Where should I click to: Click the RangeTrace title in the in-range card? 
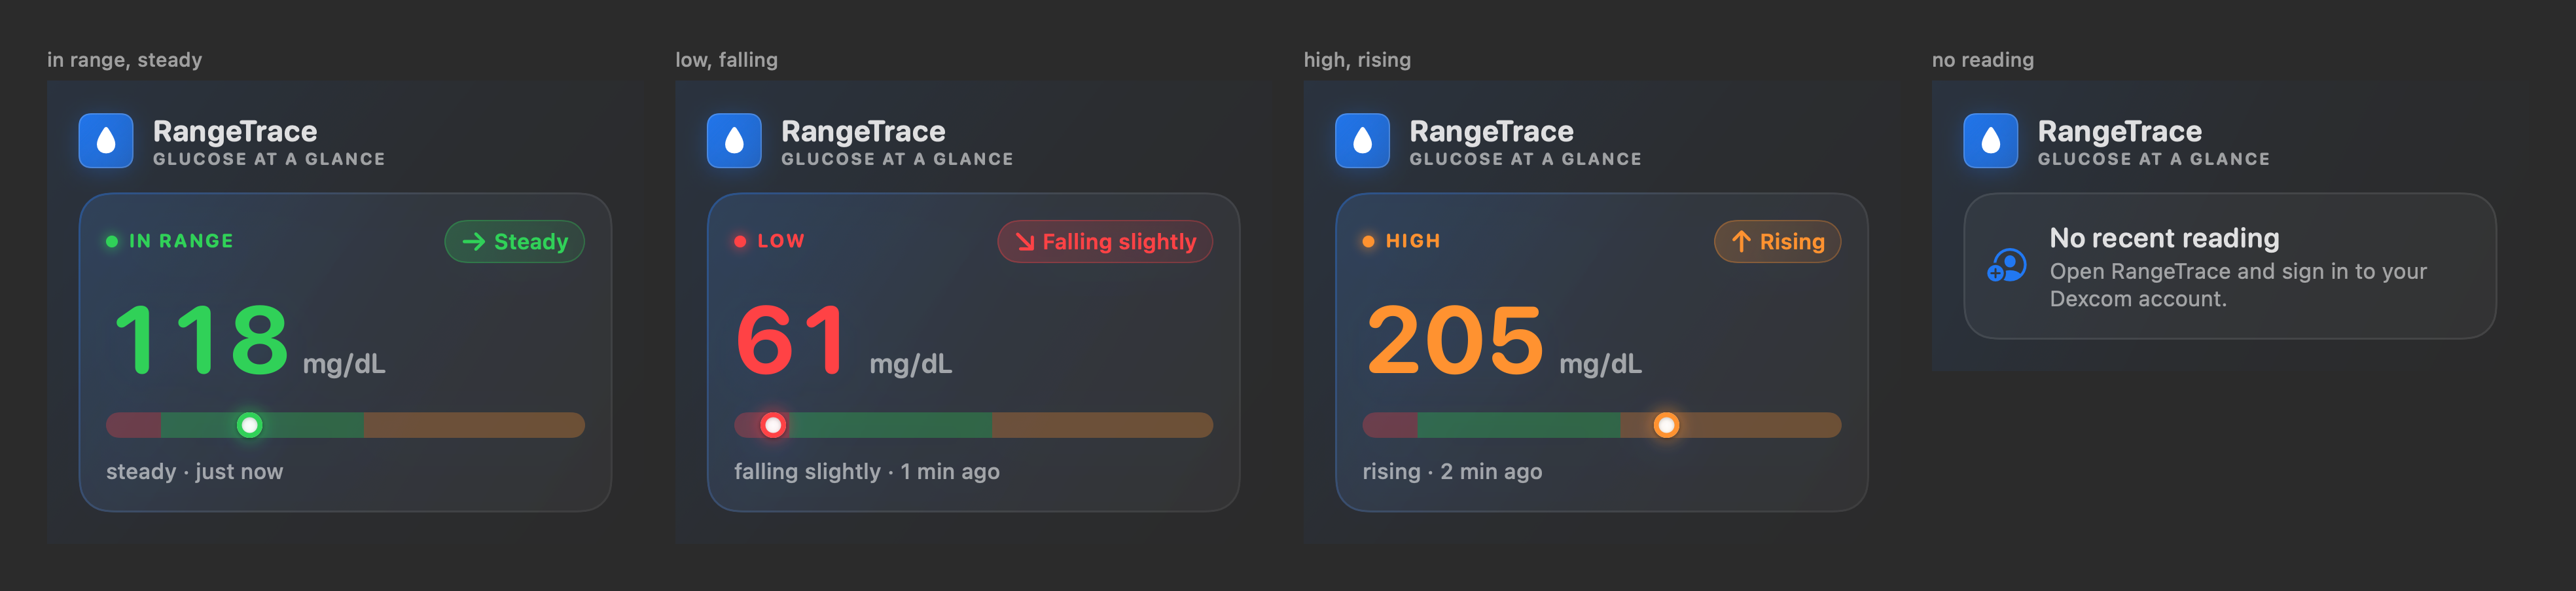pyautogui.click(x=235, y=131)
